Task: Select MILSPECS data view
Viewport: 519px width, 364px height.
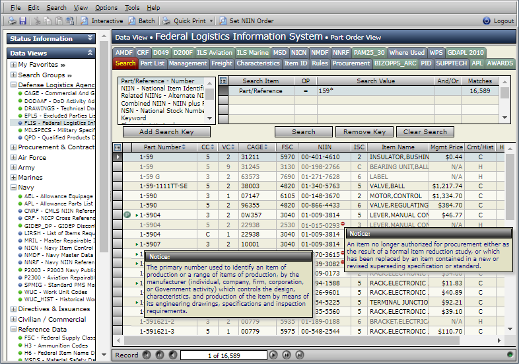Action: [x=59, y=130]
